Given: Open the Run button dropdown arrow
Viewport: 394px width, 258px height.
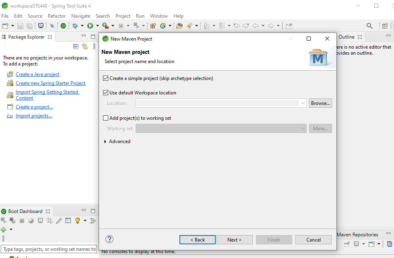Looking at the screenshot, I should click(x=97, y=25).
